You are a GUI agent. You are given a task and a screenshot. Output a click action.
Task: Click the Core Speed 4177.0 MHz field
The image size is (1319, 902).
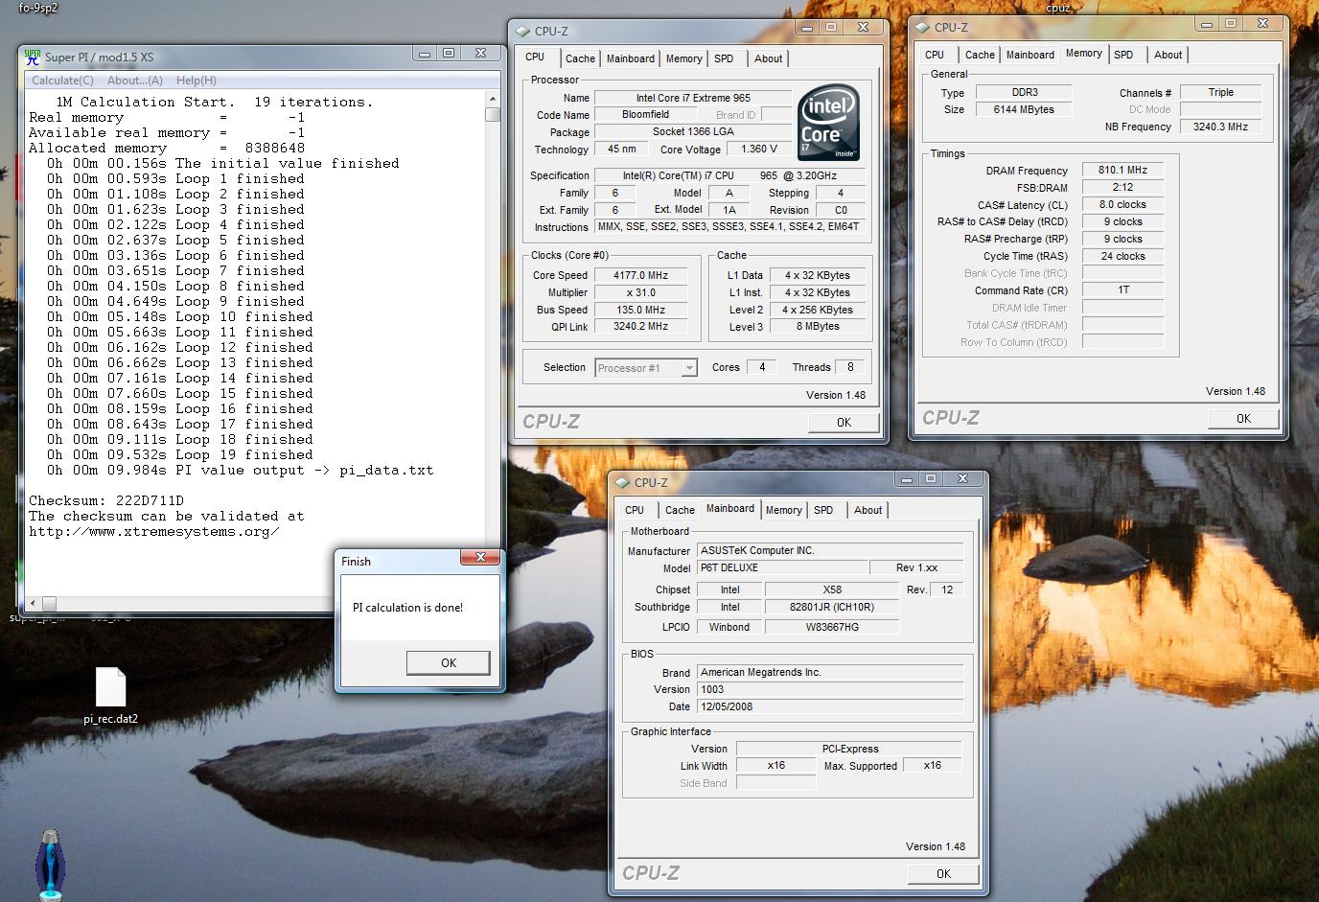(640, 275)
